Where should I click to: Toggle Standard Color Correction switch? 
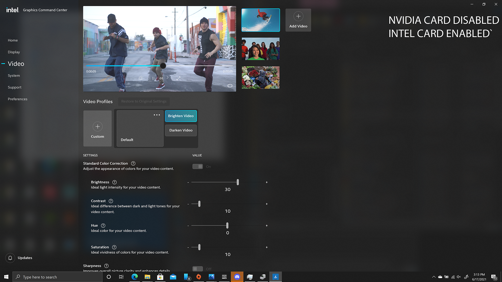(198, 167)
